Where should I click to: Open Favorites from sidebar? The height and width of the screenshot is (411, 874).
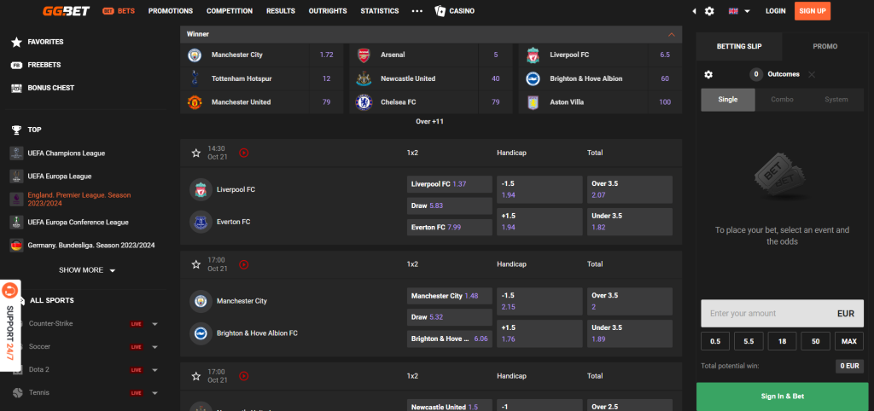tap(38, 42)
